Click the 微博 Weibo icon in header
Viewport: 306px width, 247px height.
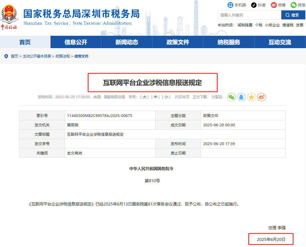(x=274, y=5)
